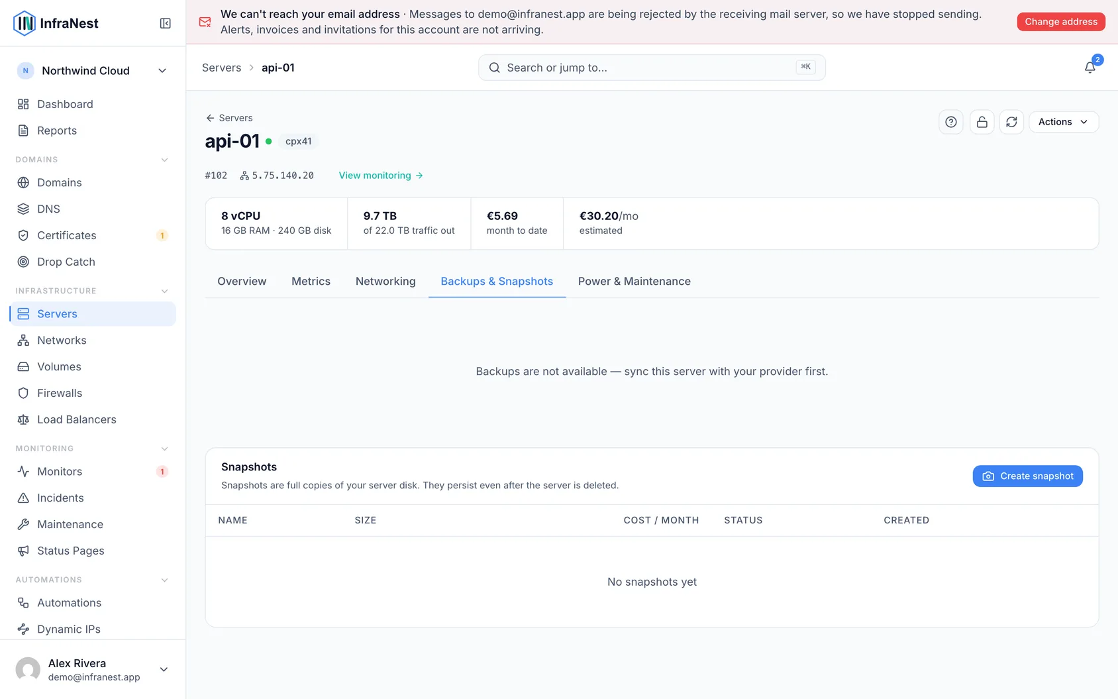Click the lock icon button
Screen dimensions: 1118x699
click(x=982, y=122)
